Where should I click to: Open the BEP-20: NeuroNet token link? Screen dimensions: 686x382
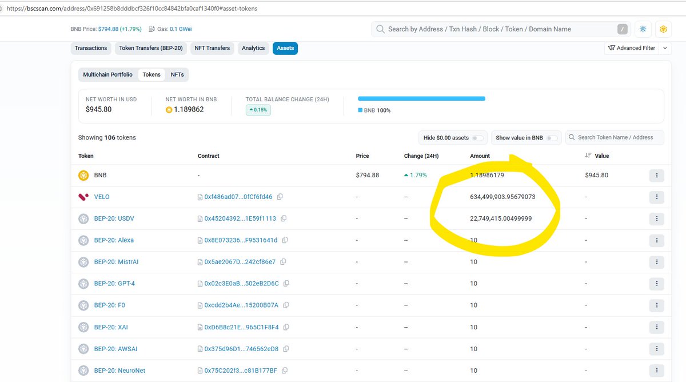tap(119, 371)
